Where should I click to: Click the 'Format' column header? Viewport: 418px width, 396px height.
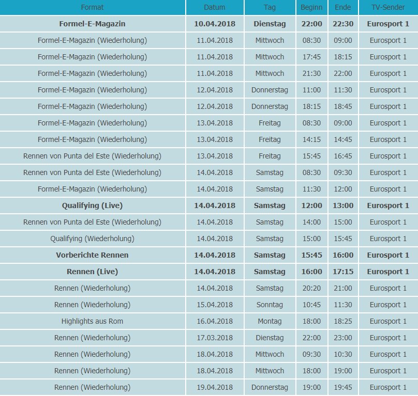pyautogui.click(x=92, y=7)
